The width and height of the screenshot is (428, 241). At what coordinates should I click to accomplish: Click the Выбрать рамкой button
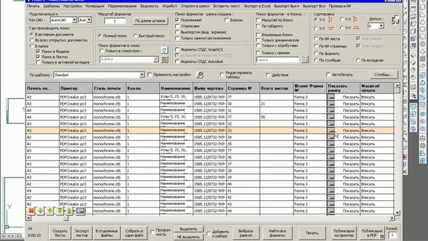coord(245,233)
